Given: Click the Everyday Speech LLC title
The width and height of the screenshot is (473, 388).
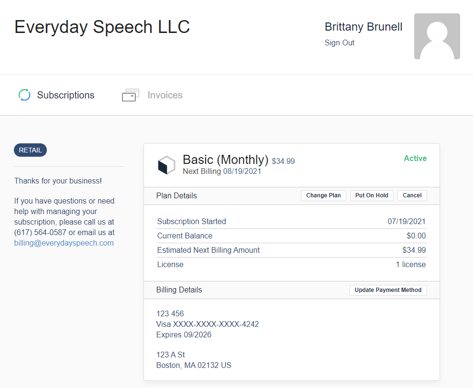Looking at the screenshot, I should point(102,27).
